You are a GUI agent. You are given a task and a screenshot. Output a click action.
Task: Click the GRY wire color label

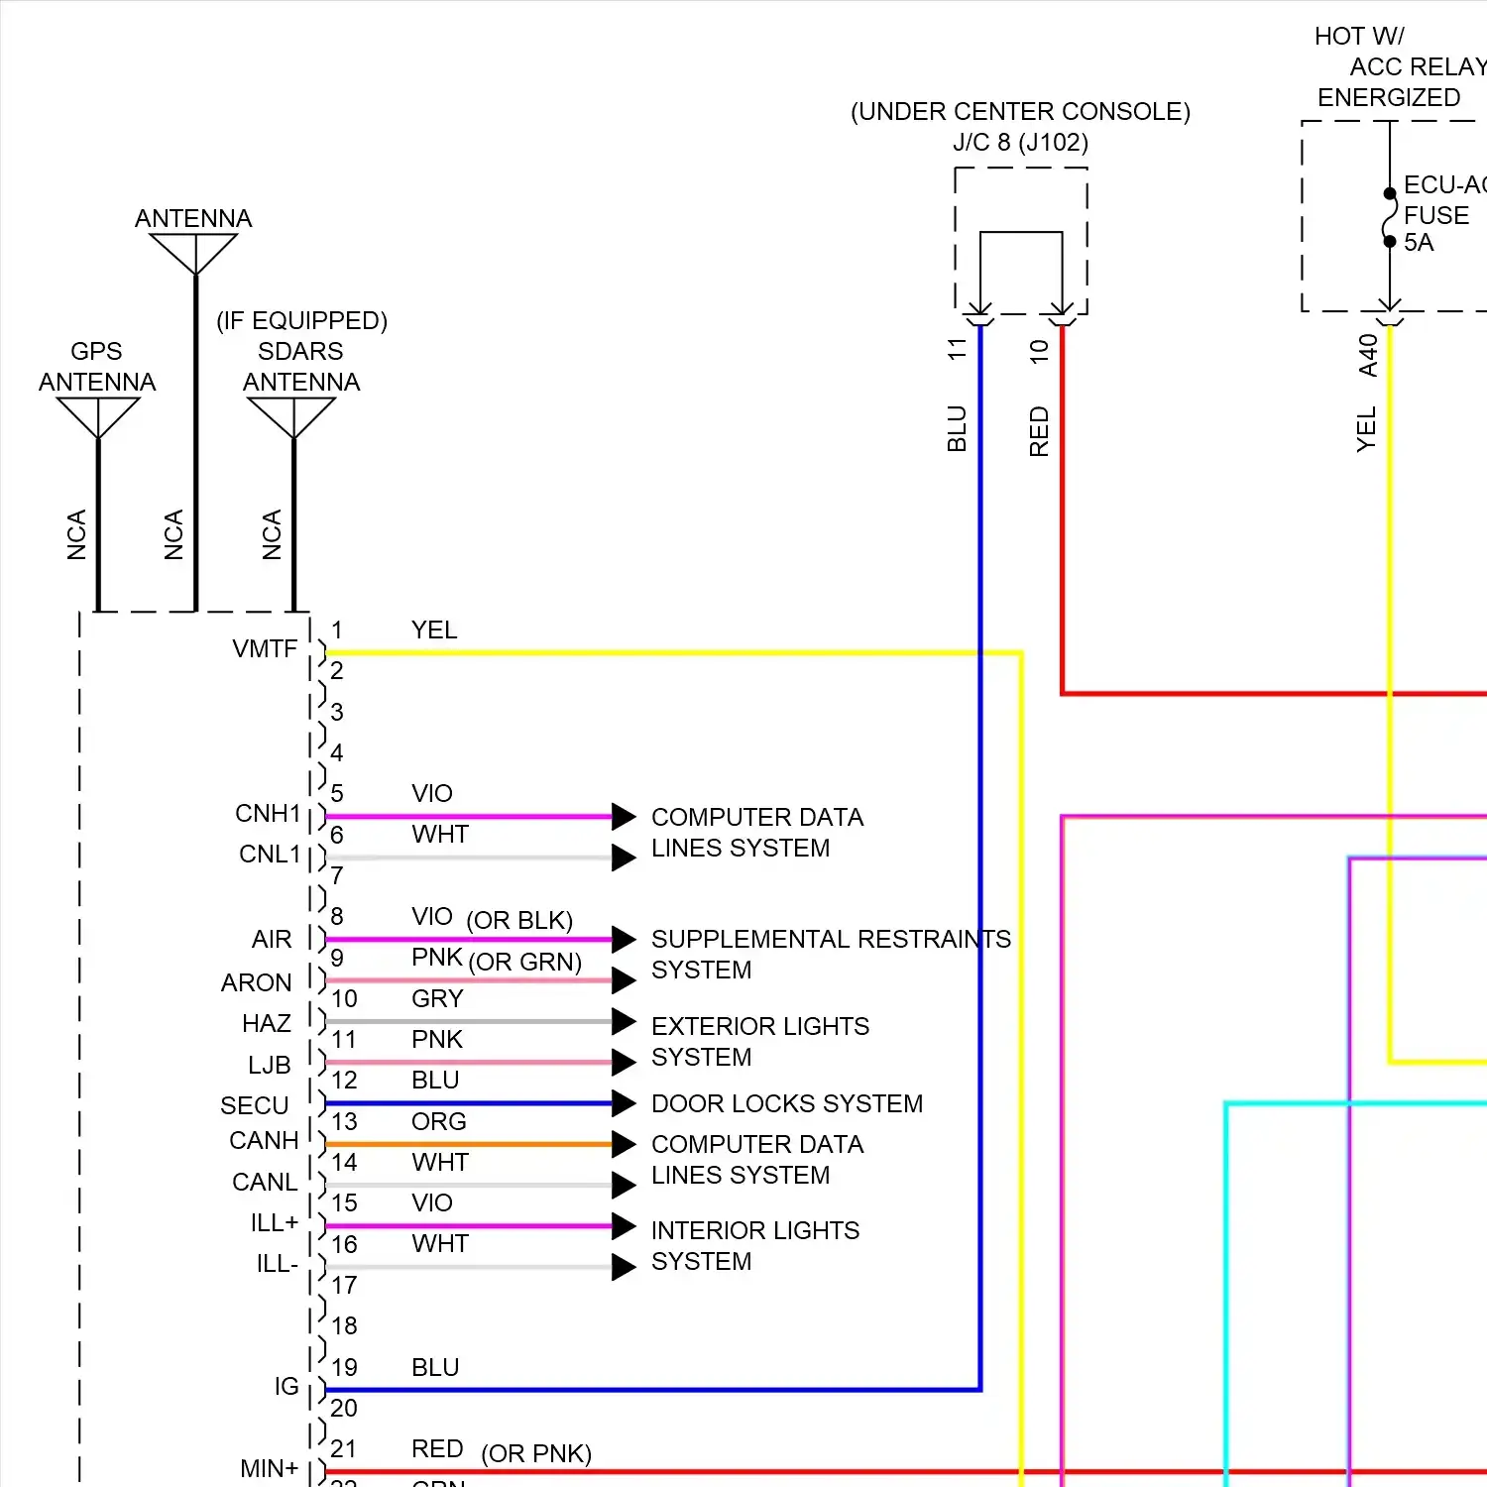(x=437, y=998)
